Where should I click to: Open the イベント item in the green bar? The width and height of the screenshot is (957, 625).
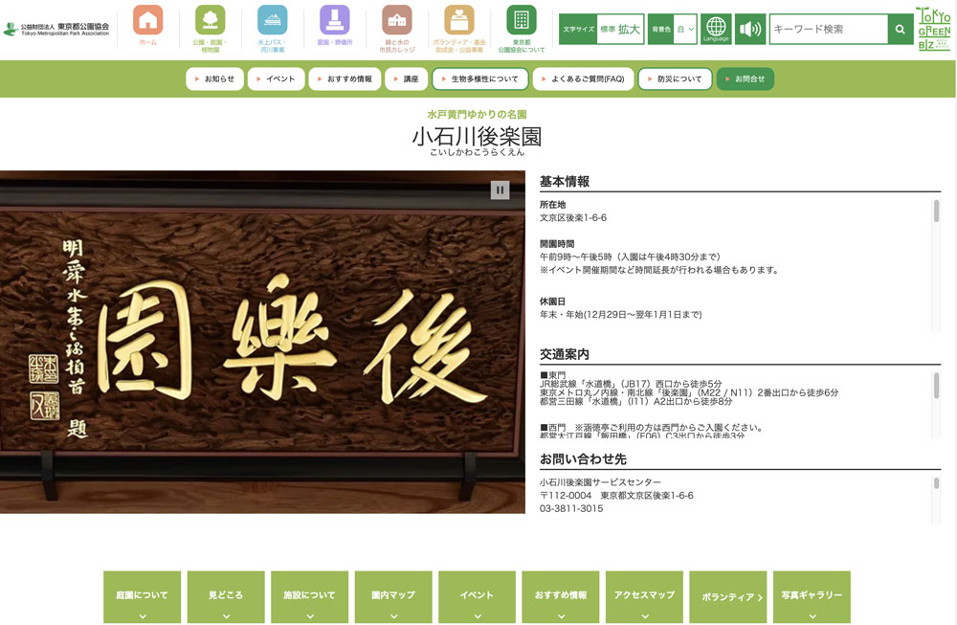276,78
